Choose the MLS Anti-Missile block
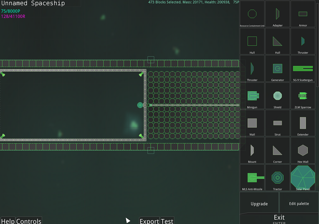This screenshot has width=319, height=224. pyautogui.click(x=252, y=178)
